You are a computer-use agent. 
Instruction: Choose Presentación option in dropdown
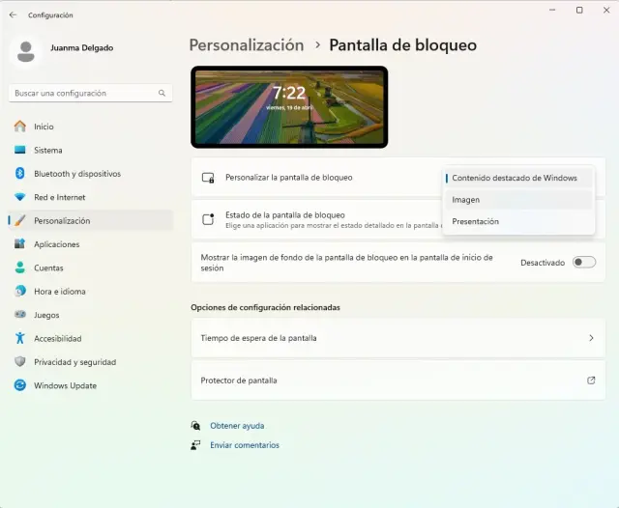click(475, 221)
